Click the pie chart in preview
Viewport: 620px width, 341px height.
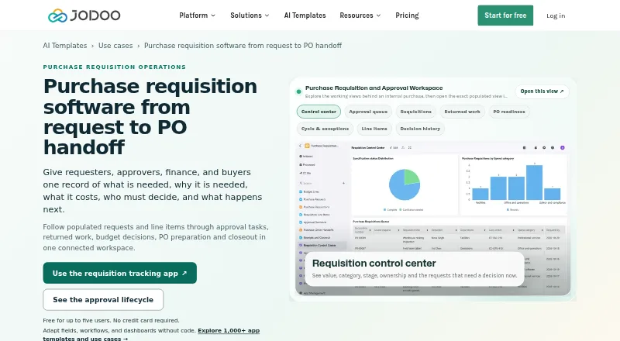404,184
